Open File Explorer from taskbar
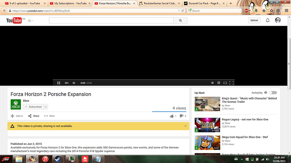This screenshot has height=163, width=291. [x=19, y=159]
